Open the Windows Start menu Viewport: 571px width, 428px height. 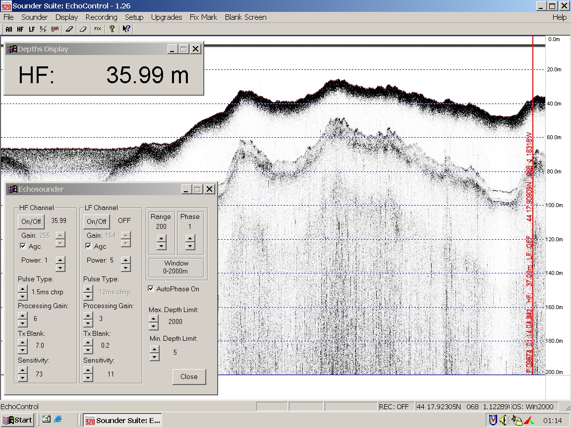coord(18,420)
